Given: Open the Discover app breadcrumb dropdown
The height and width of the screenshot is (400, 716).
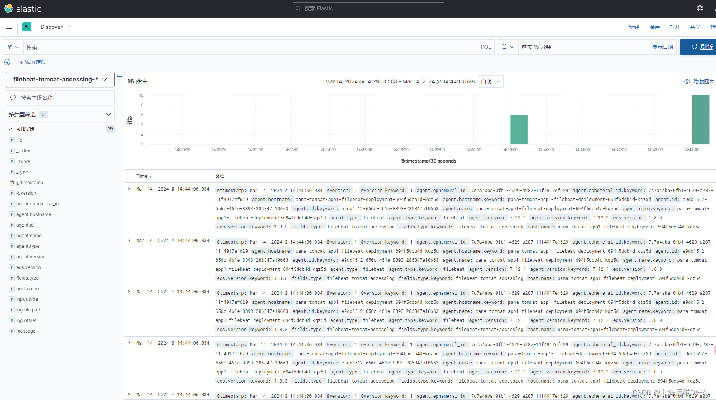Looking at the screenshot, I should click(56, 27).
